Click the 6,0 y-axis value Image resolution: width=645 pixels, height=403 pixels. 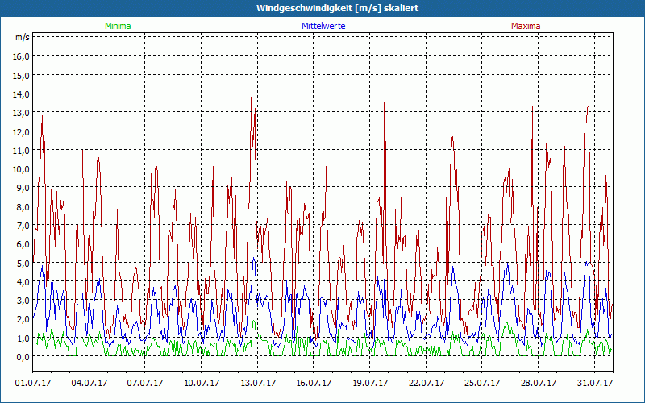[x=23, y=244]
